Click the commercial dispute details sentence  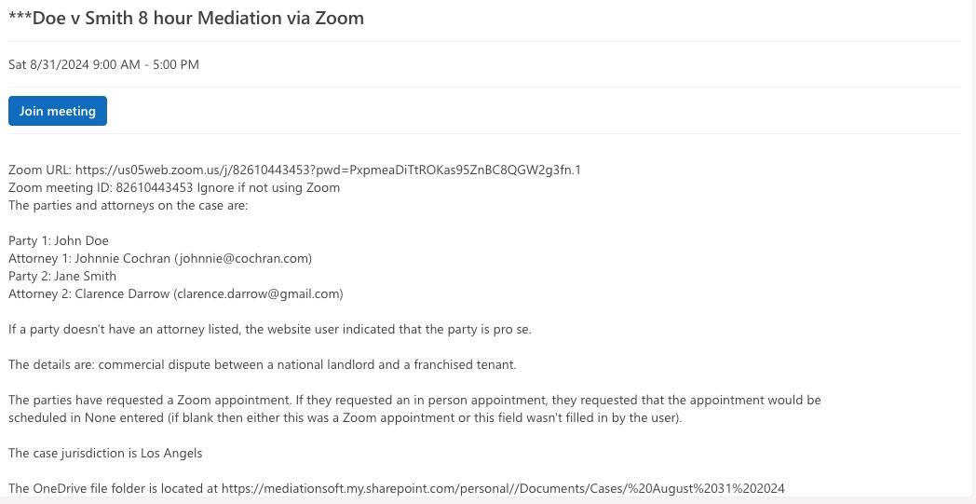(x=262, y=364)
